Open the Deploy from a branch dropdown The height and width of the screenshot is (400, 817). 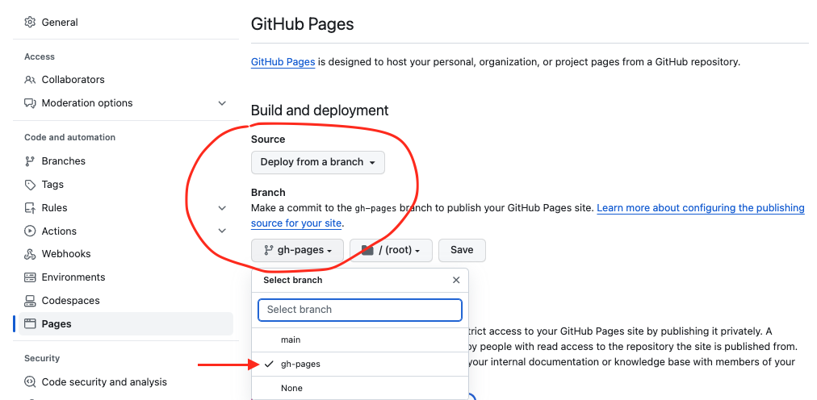[317, 162]
